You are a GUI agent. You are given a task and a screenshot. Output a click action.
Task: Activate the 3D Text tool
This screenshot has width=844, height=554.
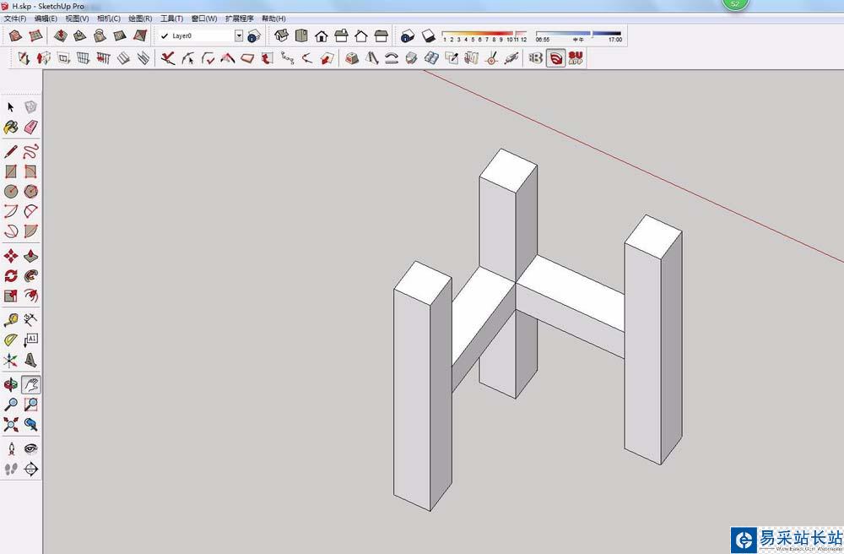(x=30, y=360)
